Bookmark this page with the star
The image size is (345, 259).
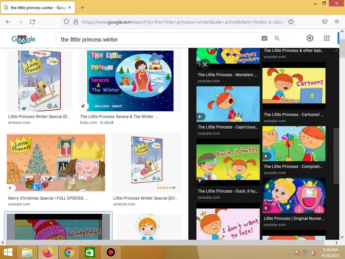click(x=291, y=22)
